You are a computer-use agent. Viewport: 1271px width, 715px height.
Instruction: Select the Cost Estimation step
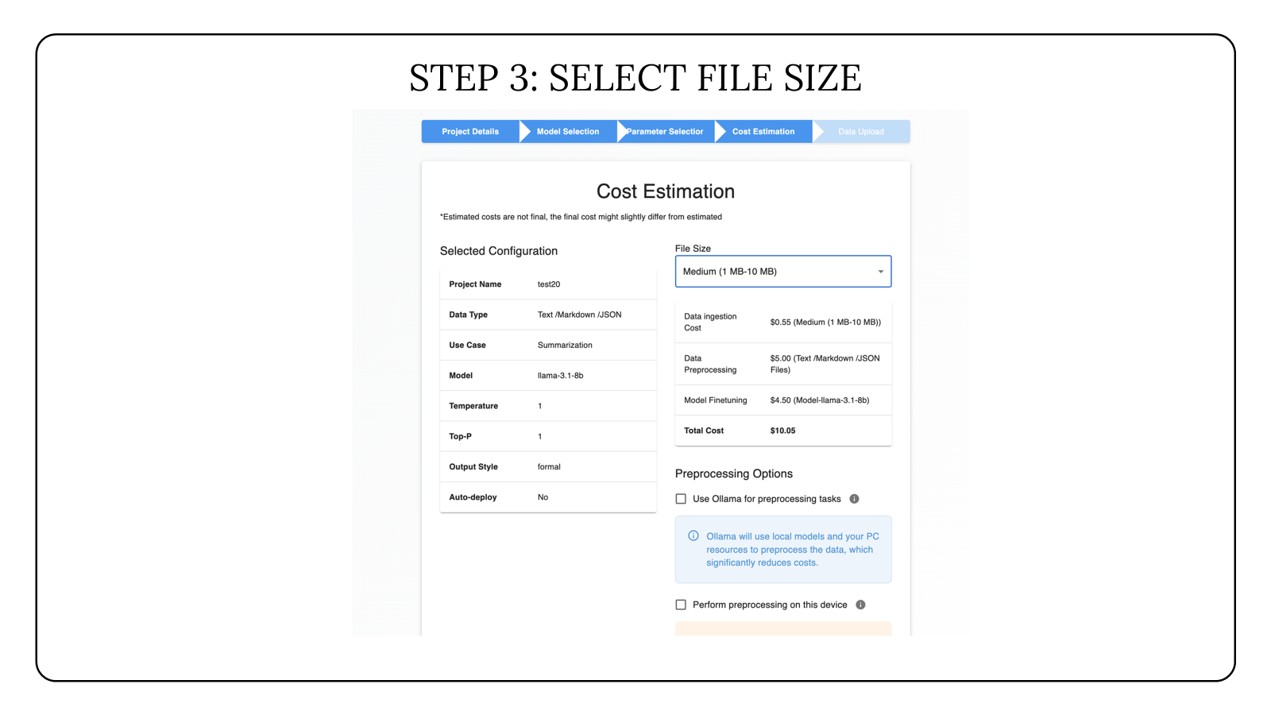[x=763, y=132]
